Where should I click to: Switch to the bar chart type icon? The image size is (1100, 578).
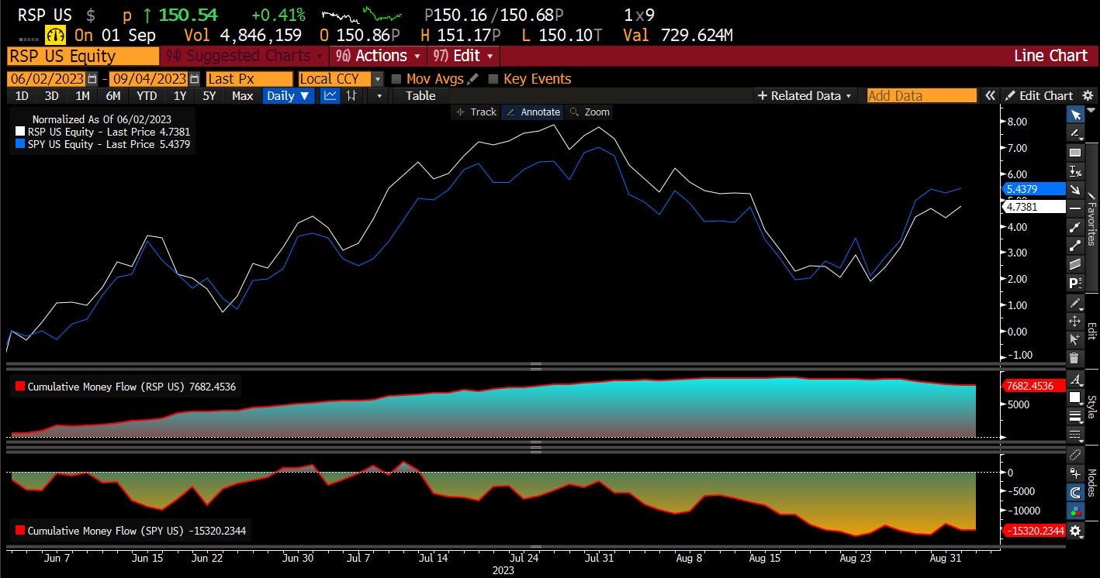(x=351, y=95)
